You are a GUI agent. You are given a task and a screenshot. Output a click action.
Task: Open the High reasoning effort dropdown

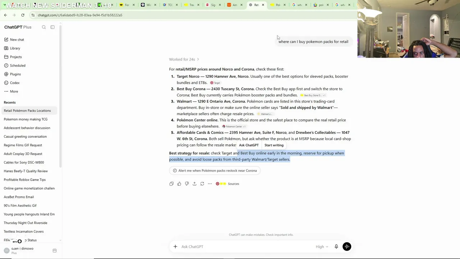[x=322, y=247]
